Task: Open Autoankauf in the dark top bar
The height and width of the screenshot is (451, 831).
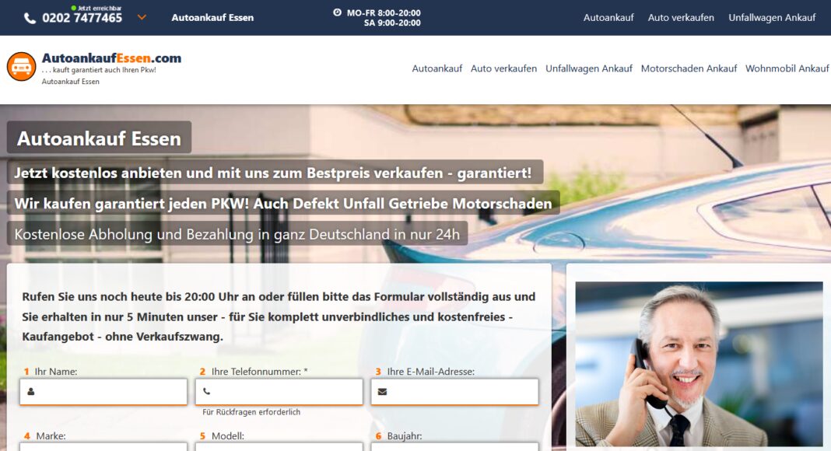Action: click(x=608, y=17)
